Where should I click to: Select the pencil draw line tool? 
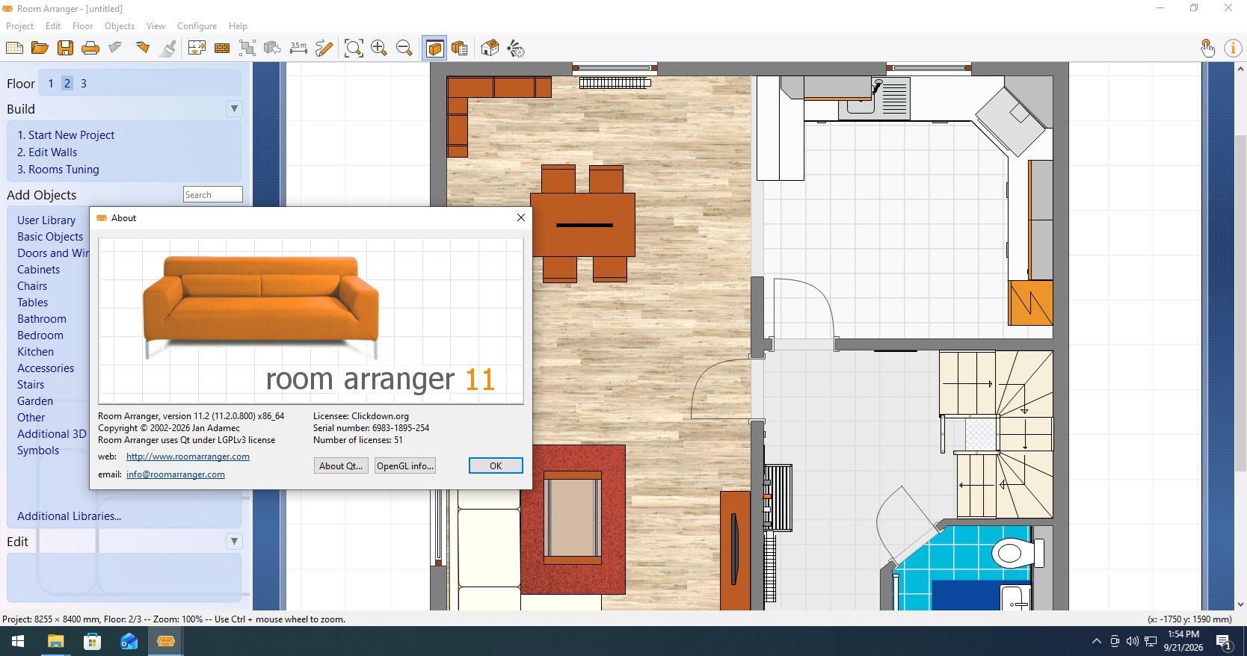[x=324, y=49]
